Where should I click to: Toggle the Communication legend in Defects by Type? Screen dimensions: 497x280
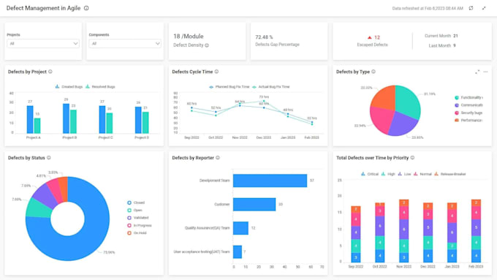(x=468, y=105)
